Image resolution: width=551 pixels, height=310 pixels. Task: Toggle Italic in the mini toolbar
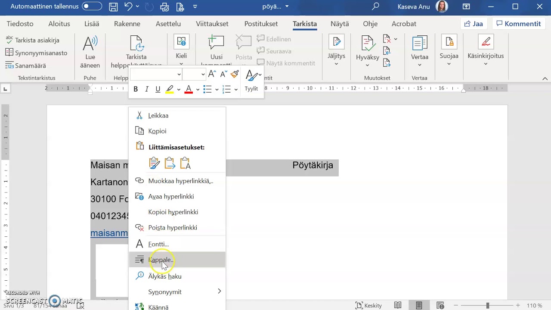147,89
